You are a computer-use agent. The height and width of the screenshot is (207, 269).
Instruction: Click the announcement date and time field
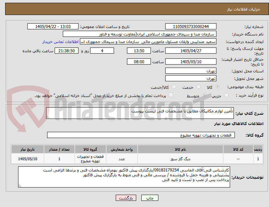[53, 26]
